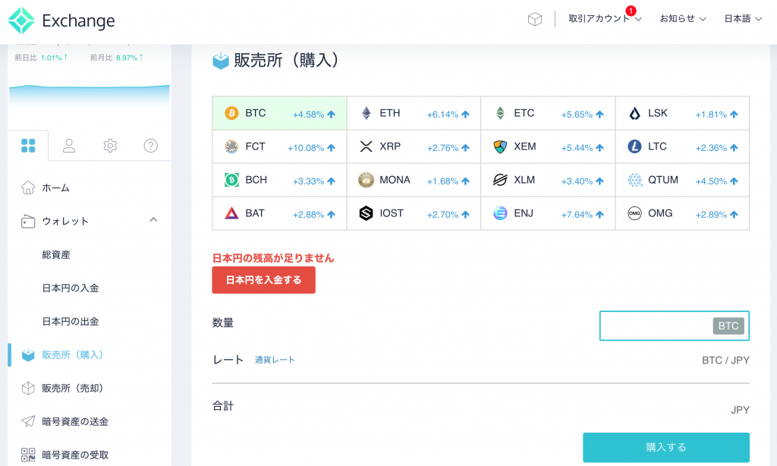Select the MONA coin tile
Viewport: 777px width, 466px height.
[x=414, y=180]
